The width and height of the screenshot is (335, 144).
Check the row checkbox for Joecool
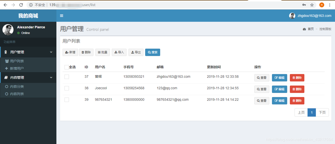point(67,88)
